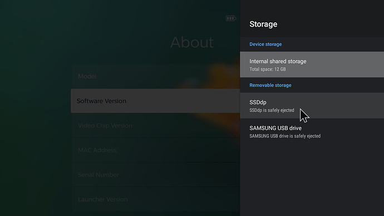The width and height of the screenshot is (384, 216).
Task: Select the Model row in About
Action: pyautogui.click(x=155, y=76)
